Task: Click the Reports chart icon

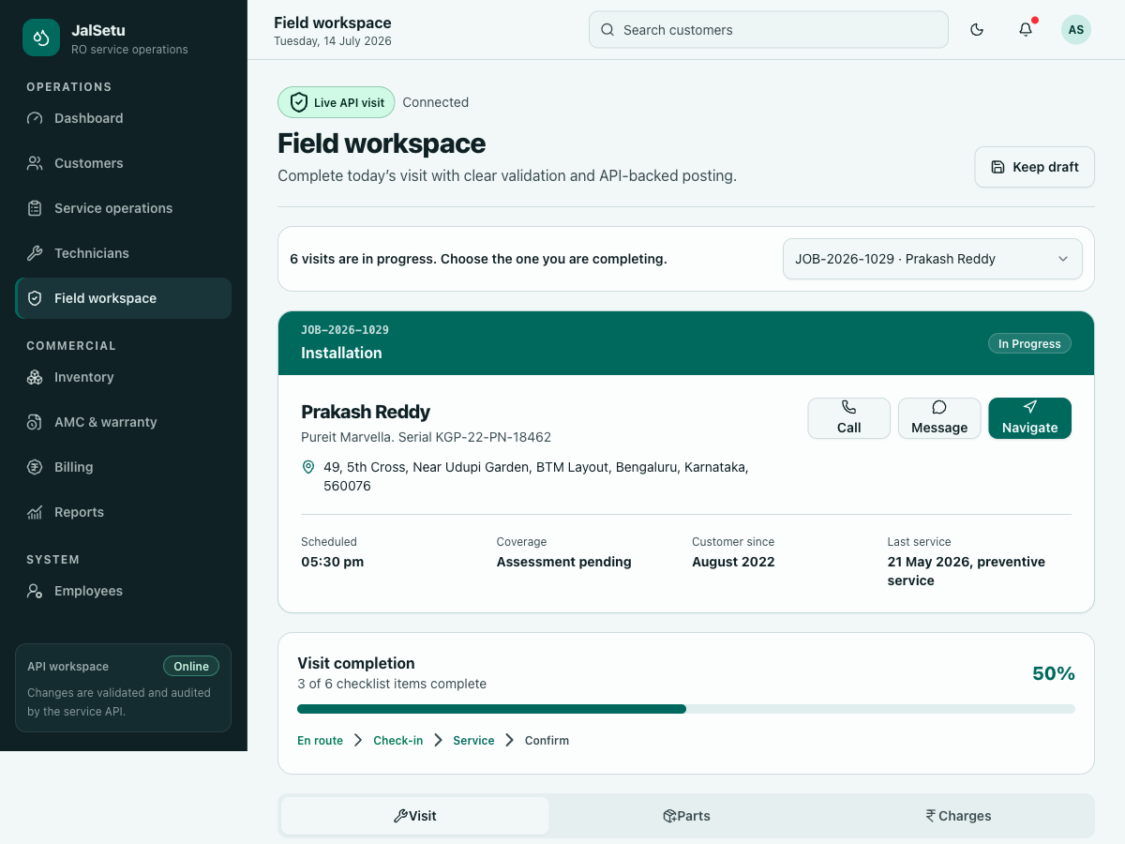Action: click(35, 512)
